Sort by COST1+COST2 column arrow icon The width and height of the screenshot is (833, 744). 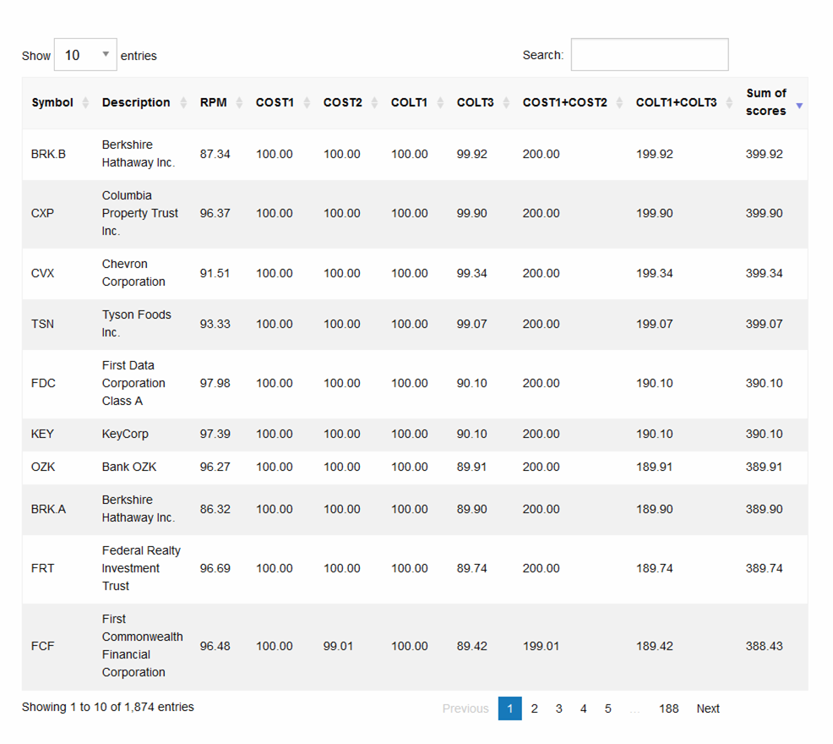pyautogui.click(x=619, y=102)
